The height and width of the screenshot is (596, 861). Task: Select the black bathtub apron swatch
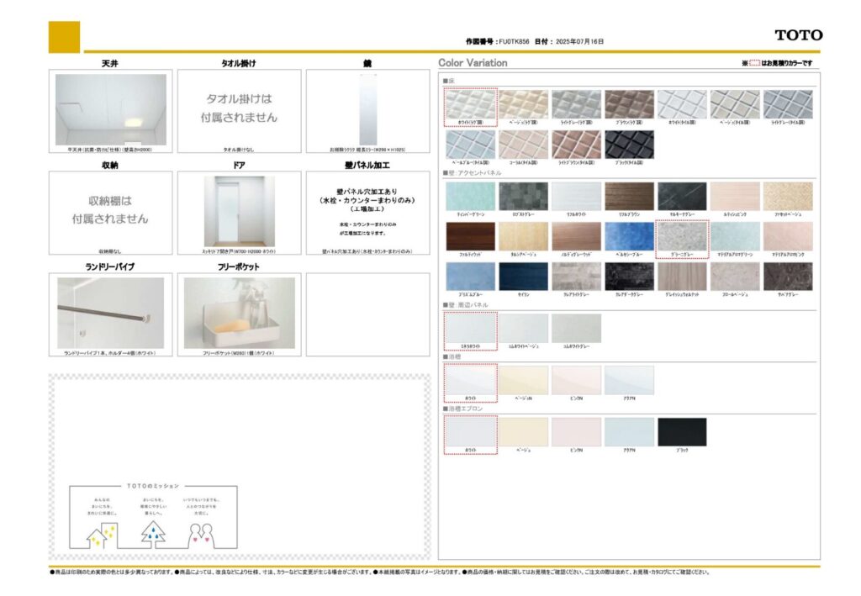[x=682, y=432]
